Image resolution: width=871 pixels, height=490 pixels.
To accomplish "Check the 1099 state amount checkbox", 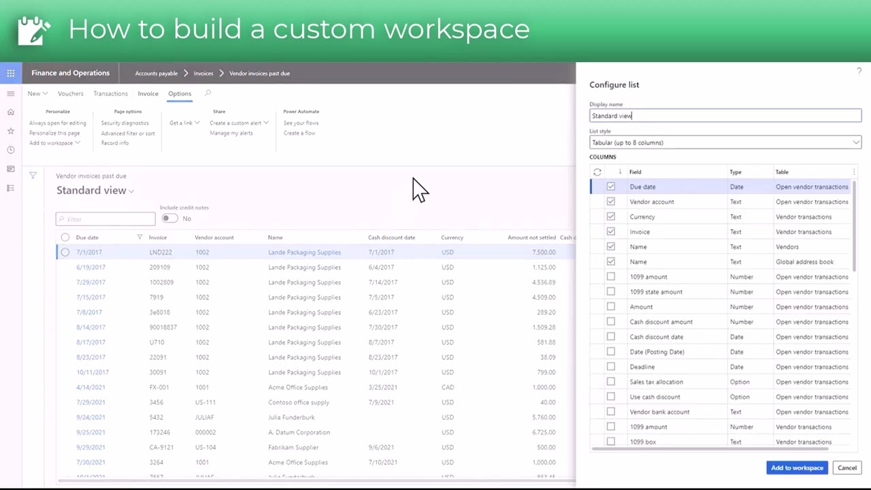I will [x=611, y=291].
